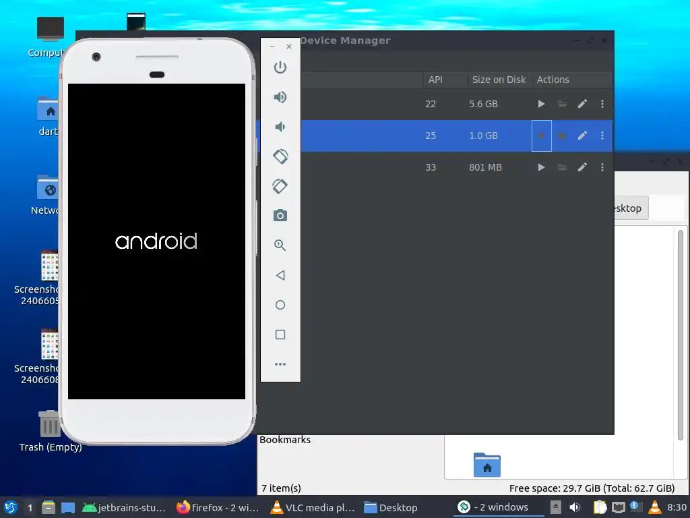
Task: Minimize the emulator toolbar with its dash button
Action: (x=272, y=47)
